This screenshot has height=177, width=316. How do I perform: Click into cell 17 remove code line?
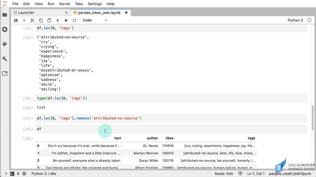pos(171,118)
